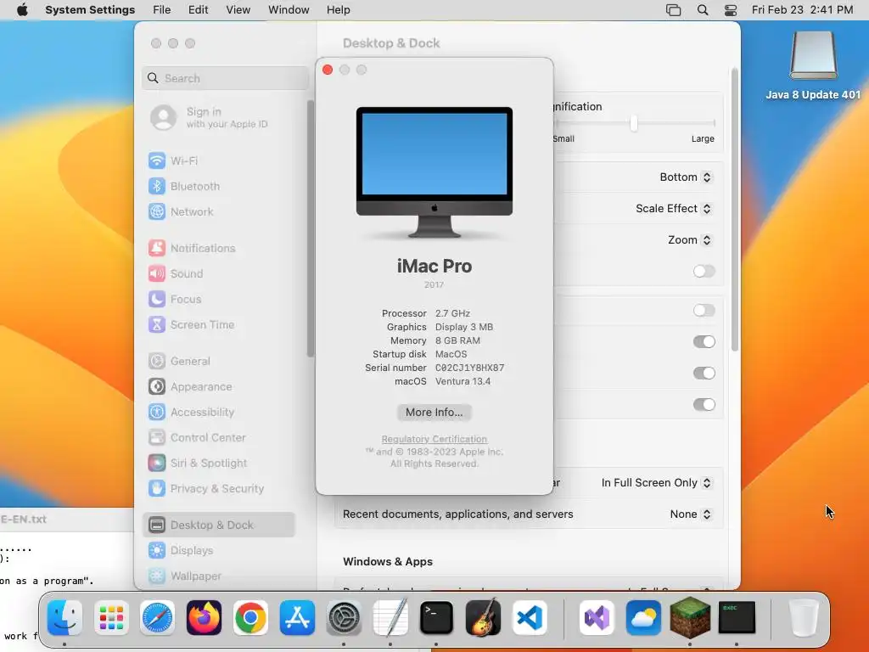Viewport: 869px width, 652px height.
Task: Toggle the switch below the Zoom dropdown
Action: coord(704,271)
